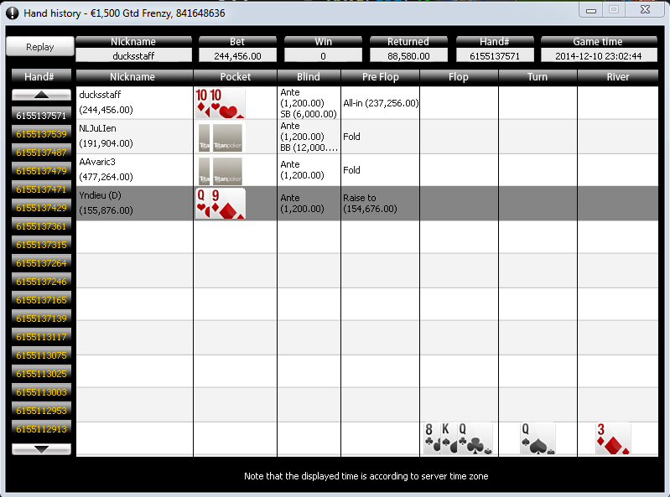Viewport: 670px width, 497px height.
Task: Click the Returned value 88,580.00
Action: 408,56
